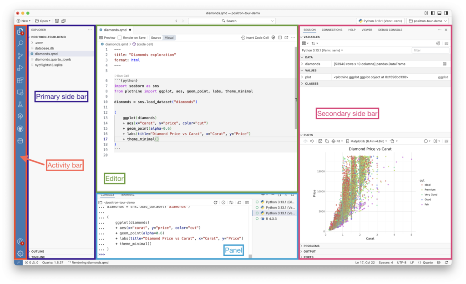This screenshot has height=284, width=466.
Task: Open the CONNECTIONS tab in secondary sidebar
Action: (332, 30)
